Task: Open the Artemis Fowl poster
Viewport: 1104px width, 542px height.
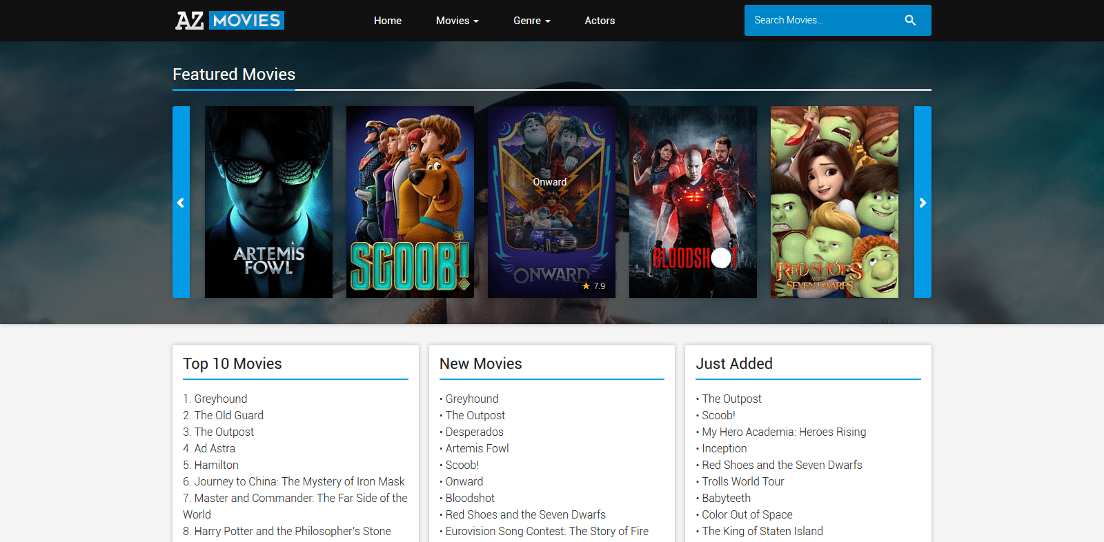Action: pyautogui.click(x=268, y=202)
